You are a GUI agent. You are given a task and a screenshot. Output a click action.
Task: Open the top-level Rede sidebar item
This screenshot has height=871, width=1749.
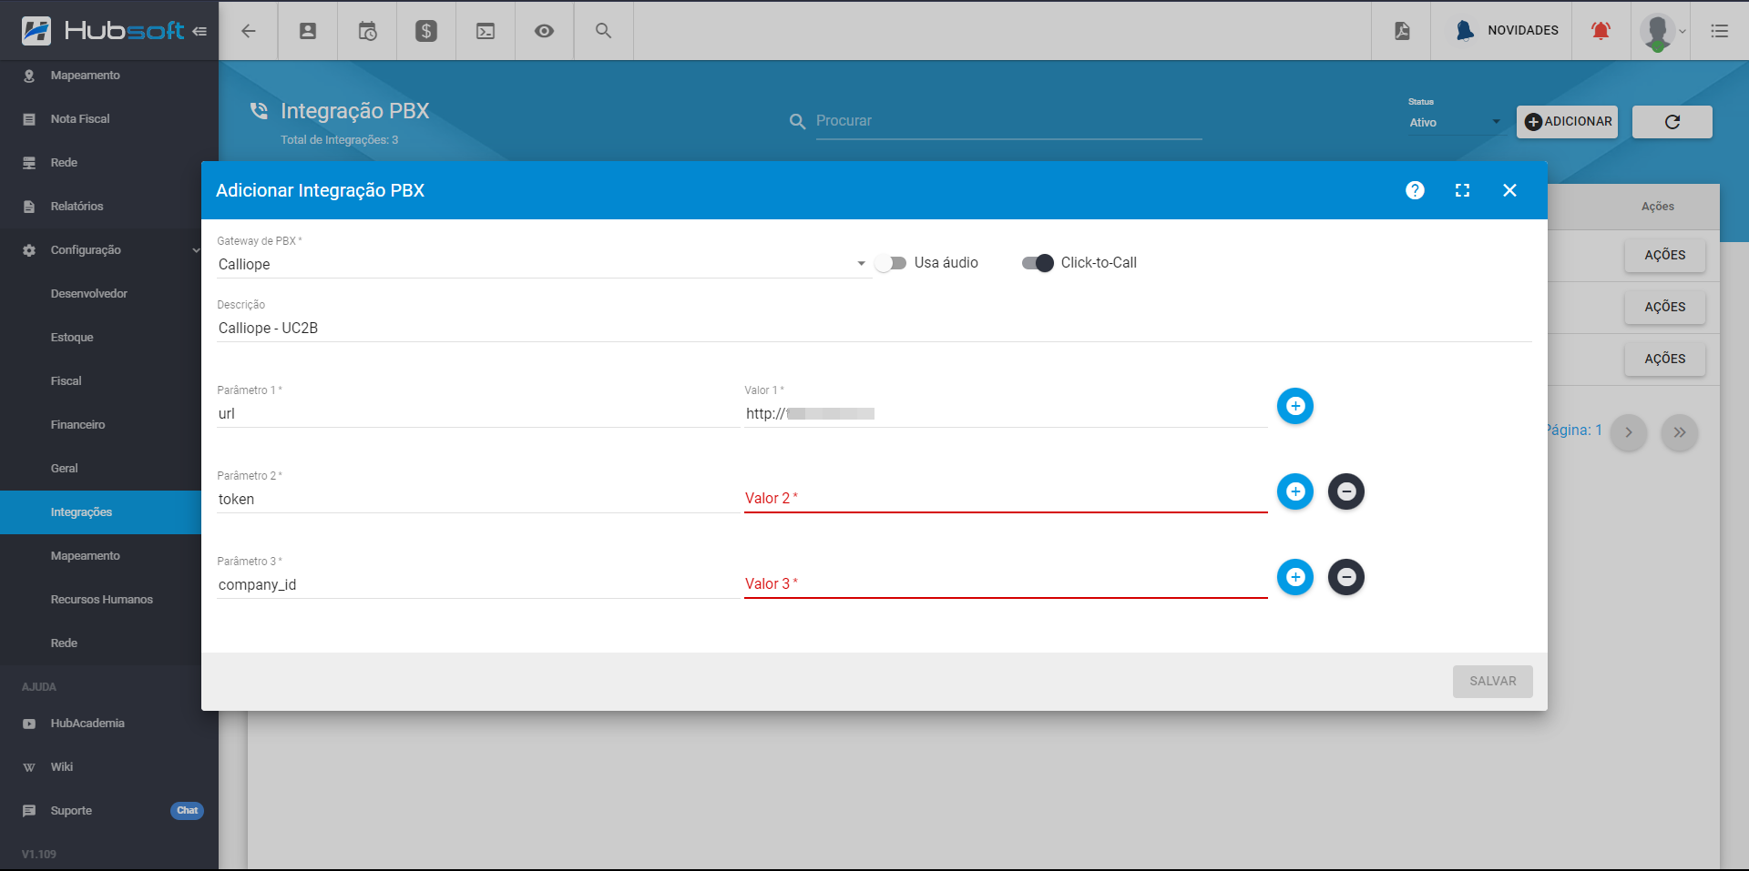point(109,163)
